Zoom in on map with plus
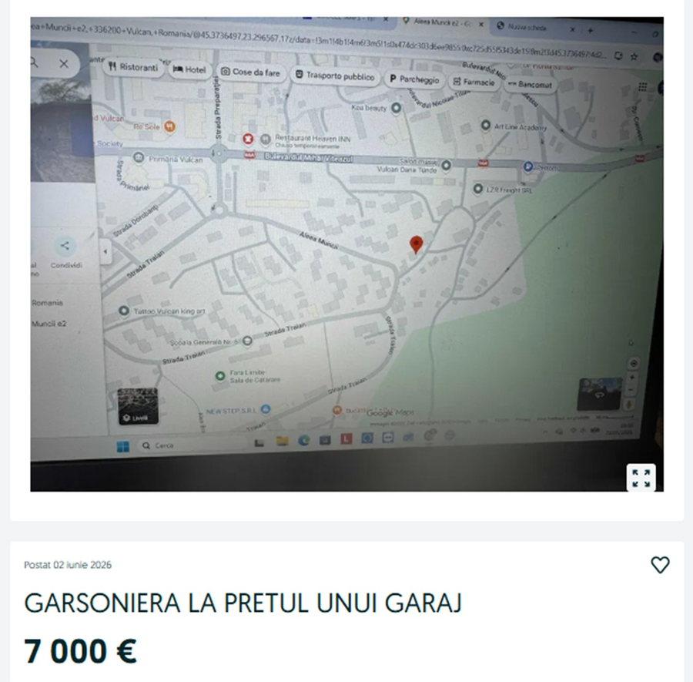 pyautogui.click(x=632, y=378)
